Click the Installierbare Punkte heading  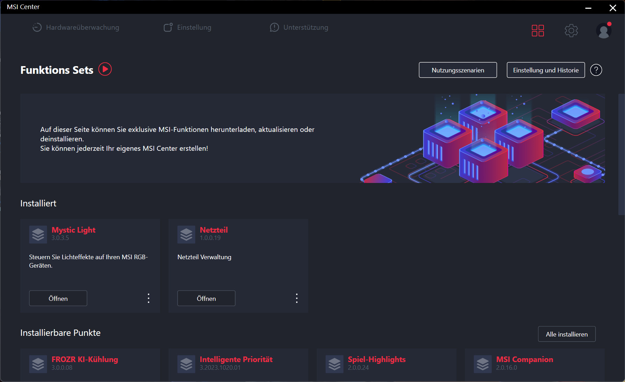(60, 333)
